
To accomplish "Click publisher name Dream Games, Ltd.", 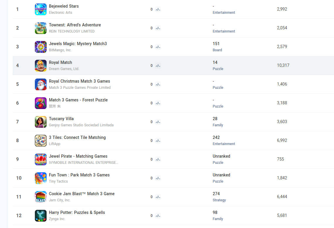I will [x=64, y=69].
